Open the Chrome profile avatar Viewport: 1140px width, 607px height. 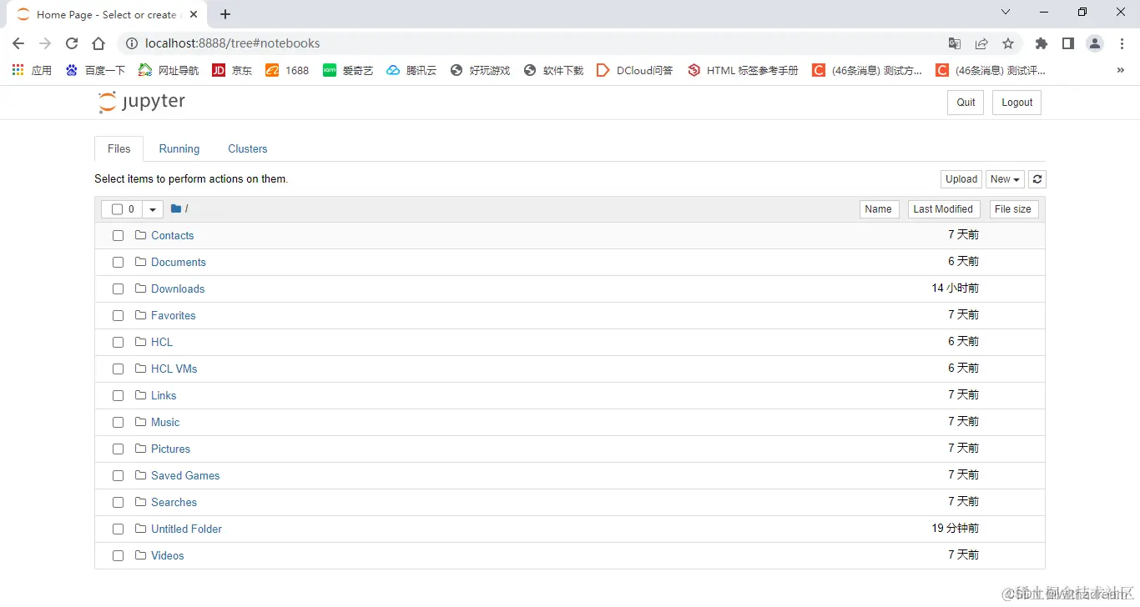[x=1095, y=43]
